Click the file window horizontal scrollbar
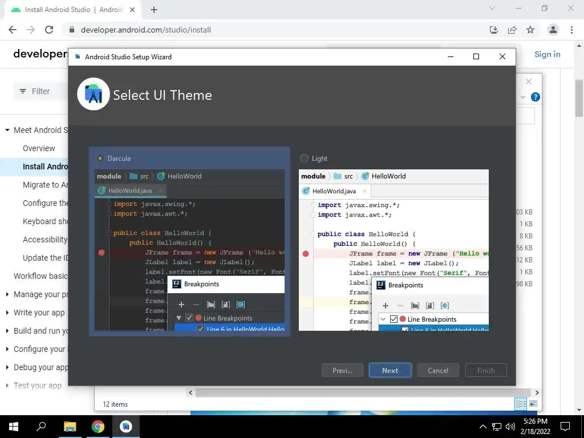Image resolution: width=584 pixels, height=438 pixels. [363, 392]
